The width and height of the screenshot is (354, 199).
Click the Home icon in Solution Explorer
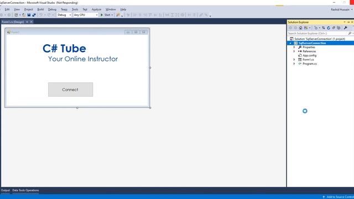pyautogui.click(x=300, y=28)
